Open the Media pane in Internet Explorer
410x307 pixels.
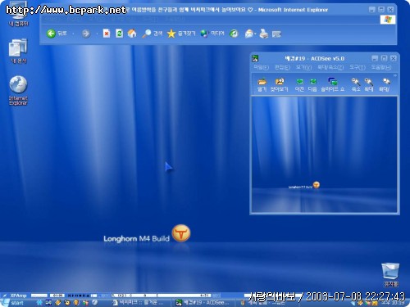(212, 34)
